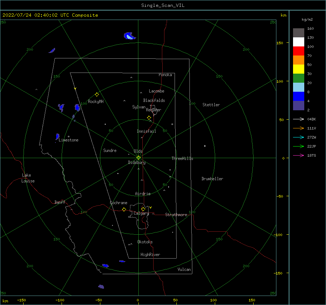Click the Sundre town label
The image size is (326, 305).
pyautogui.click(x=110, y=151)
